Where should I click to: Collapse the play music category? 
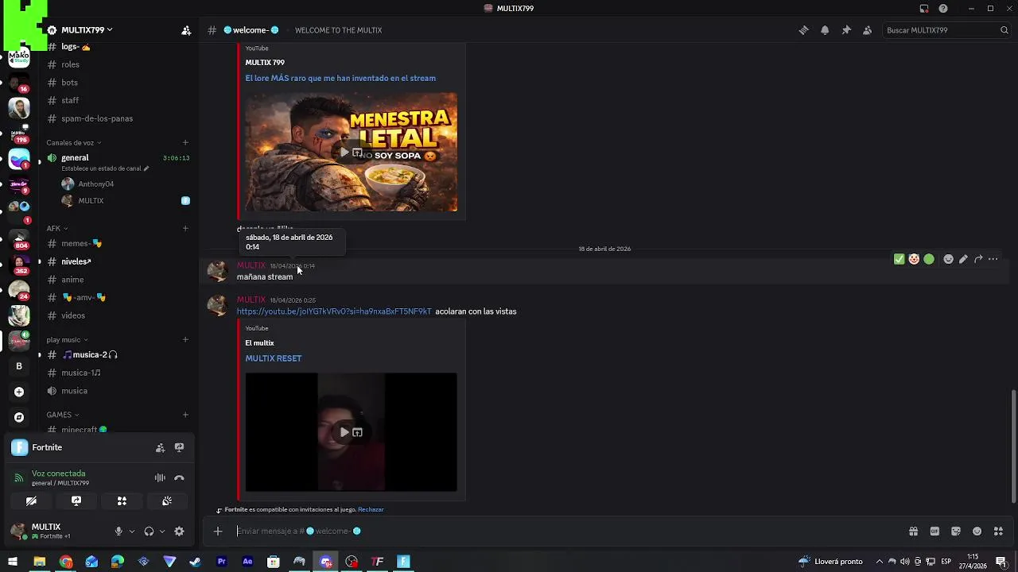coord(67,340)
